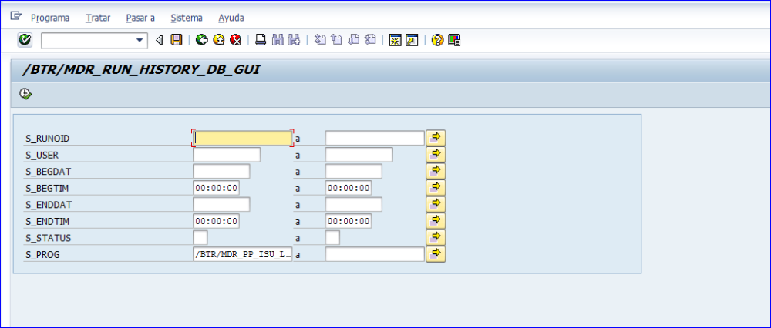
Task: Click the green checkmark Enter icon
Action: [25, 40]
